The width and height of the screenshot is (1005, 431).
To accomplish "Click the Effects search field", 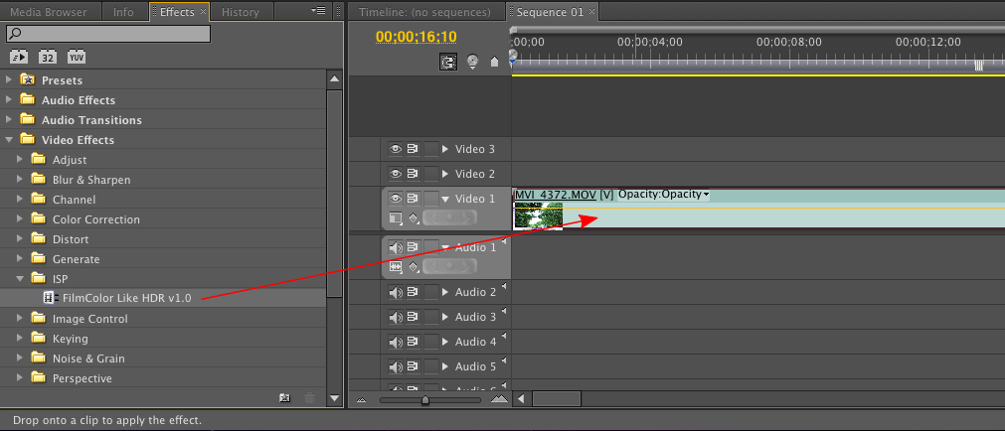I will click(107, 34).
